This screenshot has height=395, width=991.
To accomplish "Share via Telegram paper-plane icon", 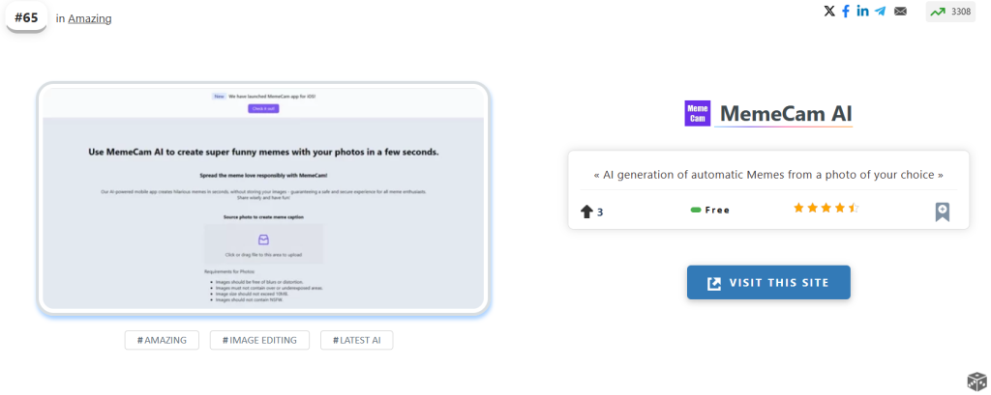I will [x=881, y=12].
